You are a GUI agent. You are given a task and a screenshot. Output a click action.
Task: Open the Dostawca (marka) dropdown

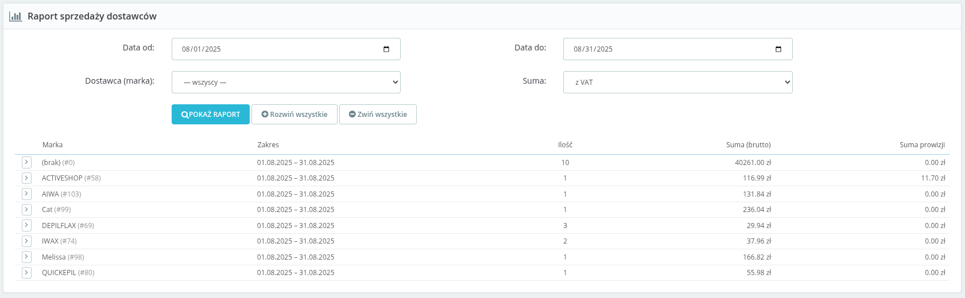[x=286, y=83]
